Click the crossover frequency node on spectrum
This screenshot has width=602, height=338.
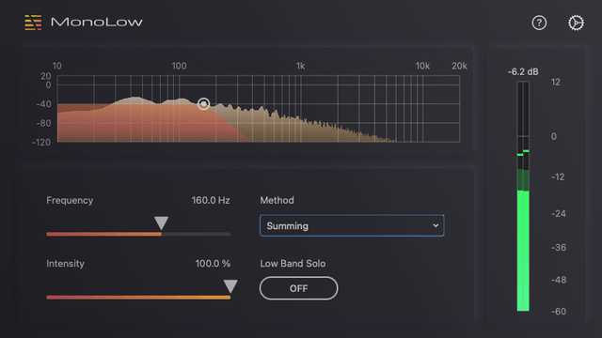(203, 103)
